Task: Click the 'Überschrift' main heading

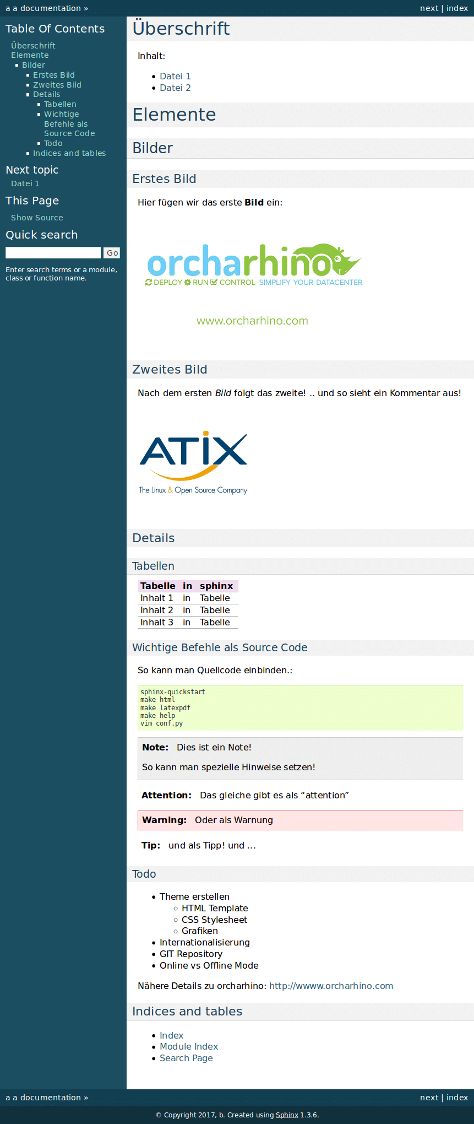Action: [x=181, y=28]
